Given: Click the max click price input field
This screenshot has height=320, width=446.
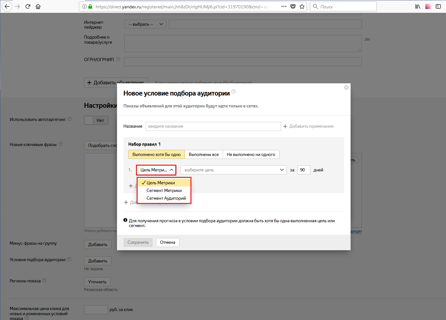Looking at the screenshot, I should pyautogui.click(x=96, y=310).
